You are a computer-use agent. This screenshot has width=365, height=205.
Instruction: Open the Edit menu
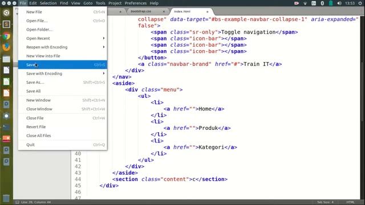(x=33, y=3)
